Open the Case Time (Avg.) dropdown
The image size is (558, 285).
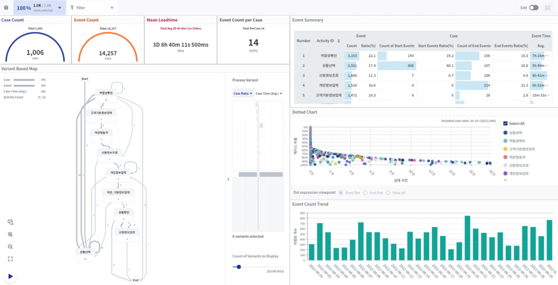coord(269,94)
